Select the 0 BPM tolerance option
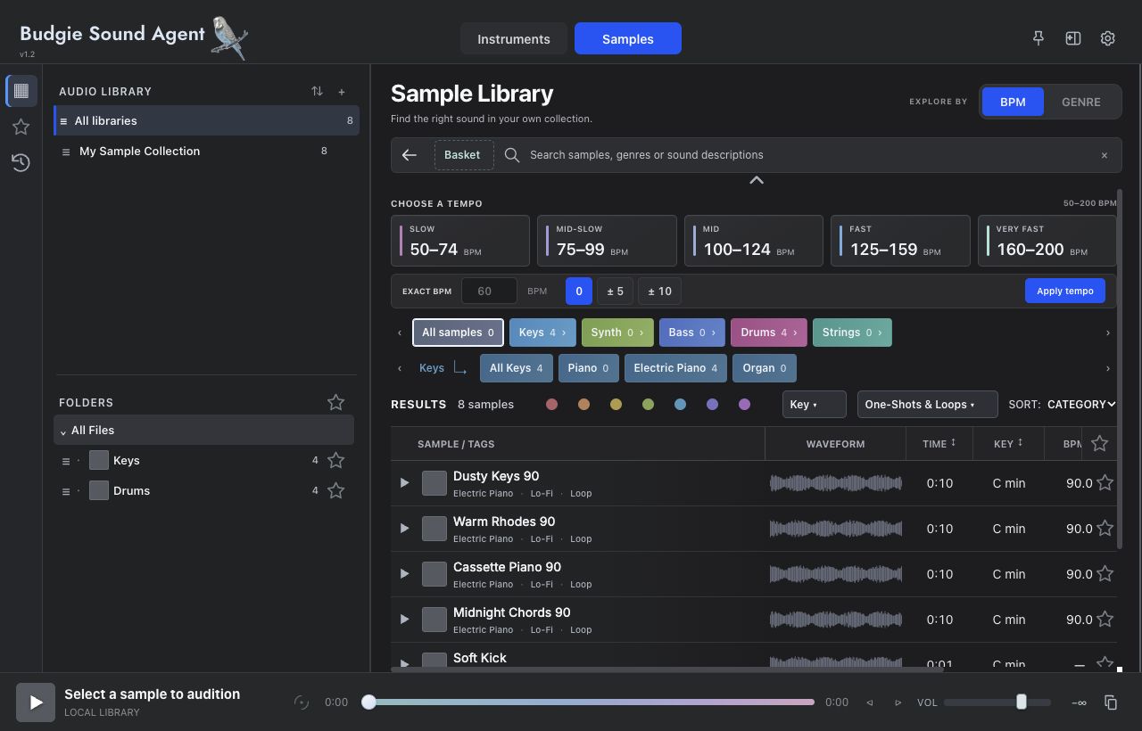Image resolution: width=1142 pixels, height=731 pixels. pyautogui.click(x=579, y=292)
